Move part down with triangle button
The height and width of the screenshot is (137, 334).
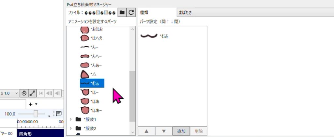point(164,131)
